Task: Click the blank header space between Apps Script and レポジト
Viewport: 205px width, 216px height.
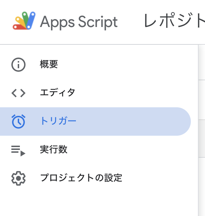Action: point(131,22)
